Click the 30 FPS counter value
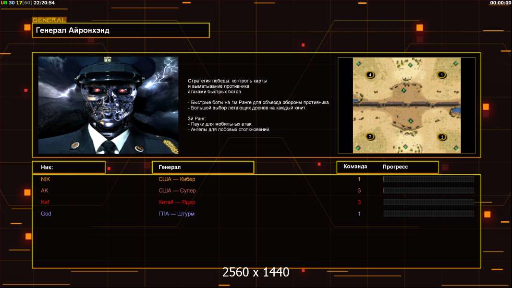The width and height of the screenshot is (512, 288). [x=12, y=2]
